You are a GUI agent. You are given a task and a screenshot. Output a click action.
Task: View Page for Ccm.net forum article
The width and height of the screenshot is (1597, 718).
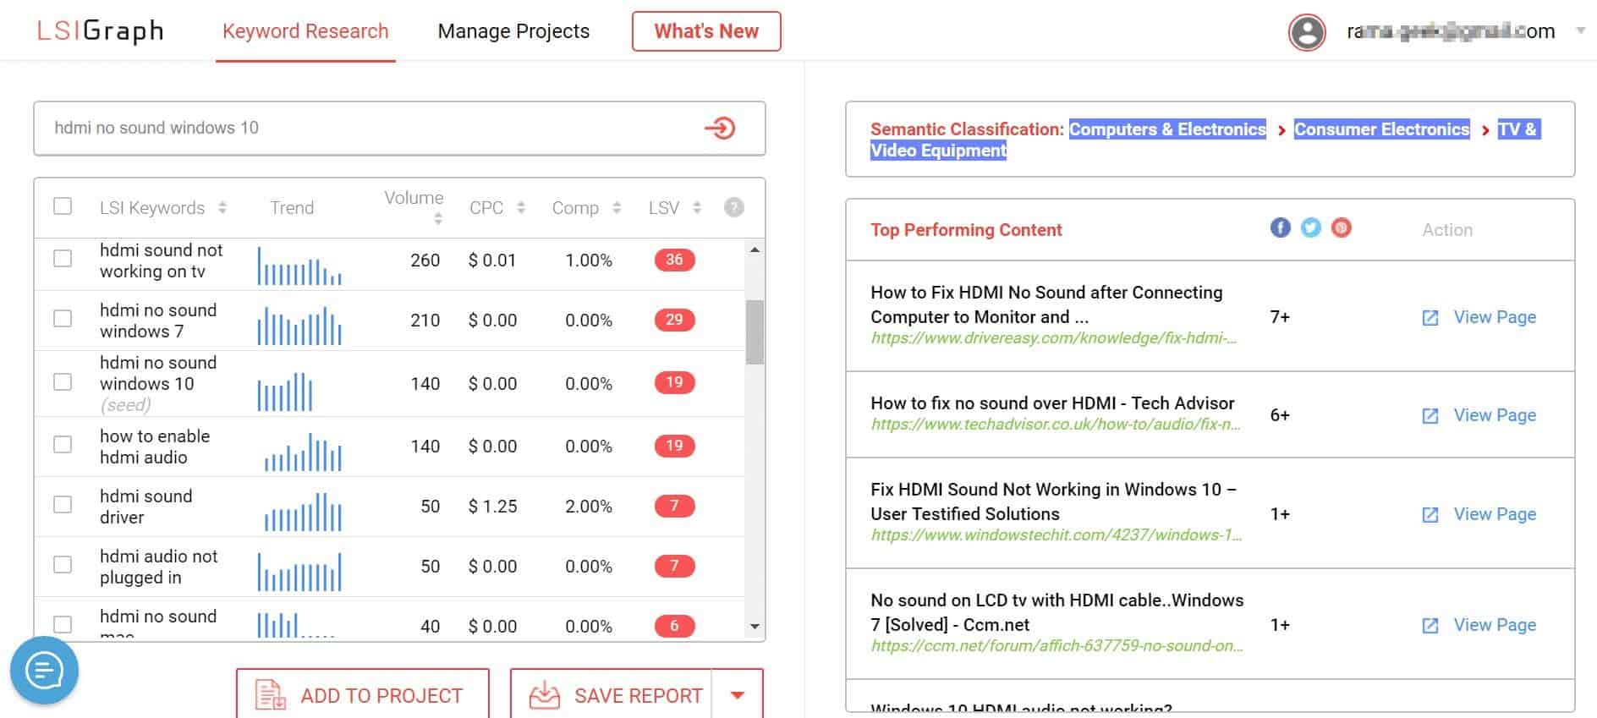pos(1495,625)
